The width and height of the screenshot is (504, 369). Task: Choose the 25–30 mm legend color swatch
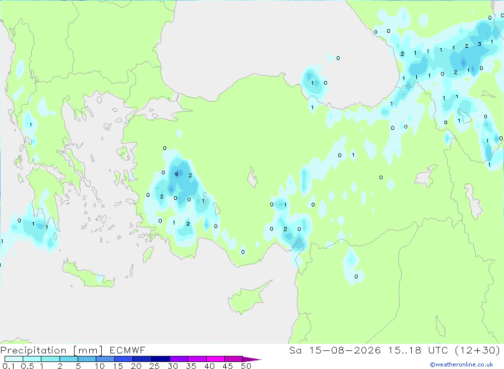coord(160,359)
